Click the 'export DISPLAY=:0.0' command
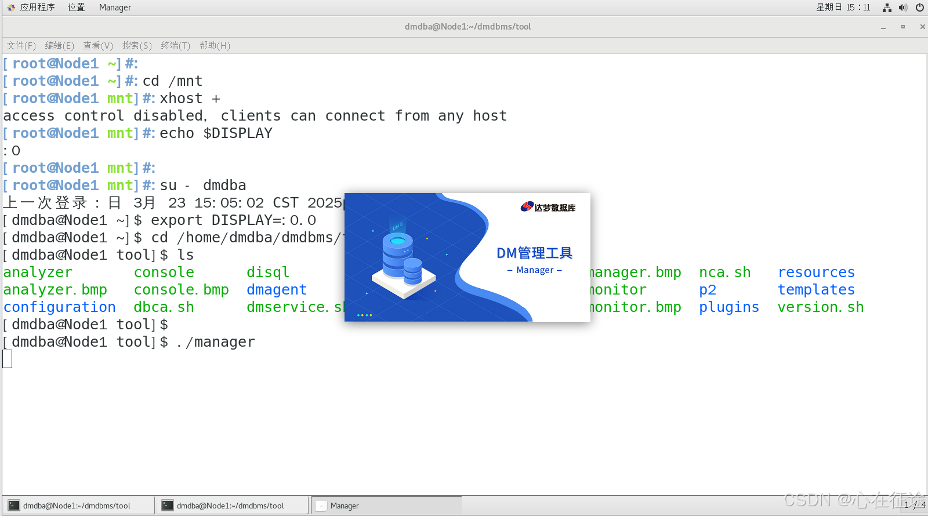 tap(233, 220)
